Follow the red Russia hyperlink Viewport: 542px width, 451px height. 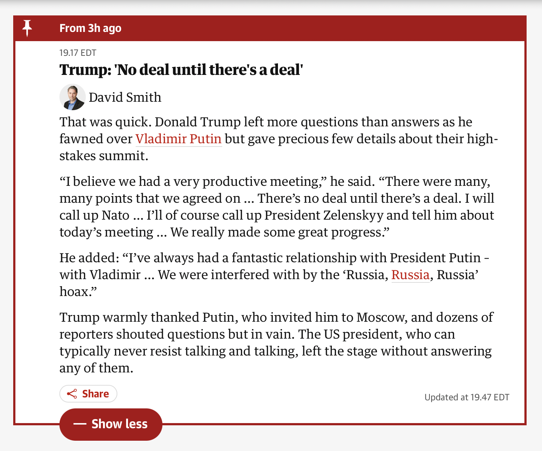click(x=410, y=275)
